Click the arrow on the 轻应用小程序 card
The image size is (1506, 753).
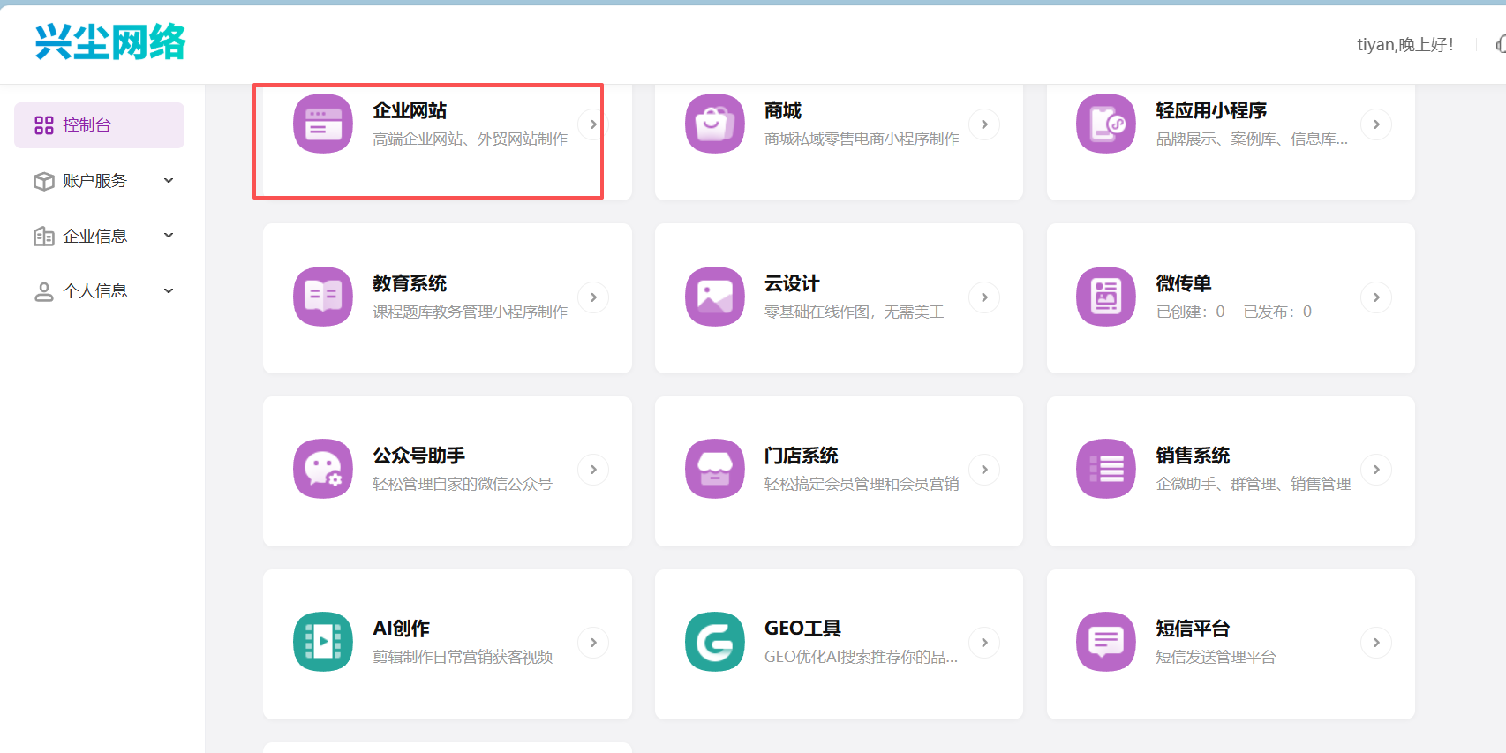point(1376,124)
